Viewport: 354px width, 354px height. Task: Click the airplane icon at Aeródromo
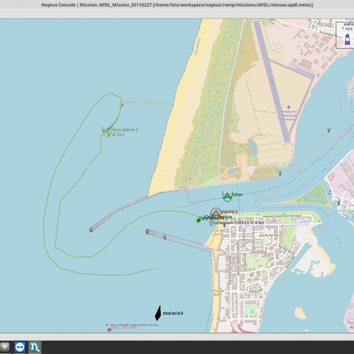coord(288,107)
